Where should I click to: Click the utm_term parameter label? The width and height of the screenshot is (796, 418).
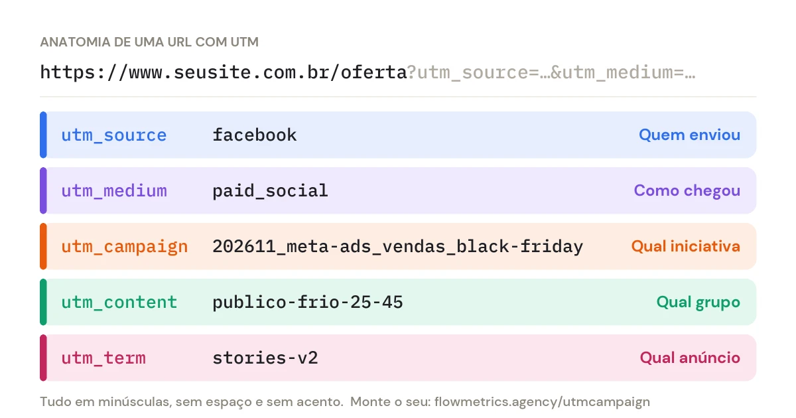pos(103,358)
